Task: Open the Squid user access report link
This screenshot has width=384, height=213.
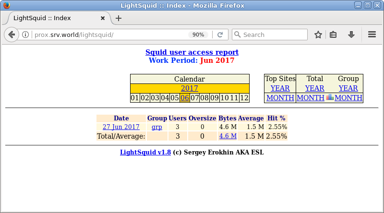Action: (192, 52)
